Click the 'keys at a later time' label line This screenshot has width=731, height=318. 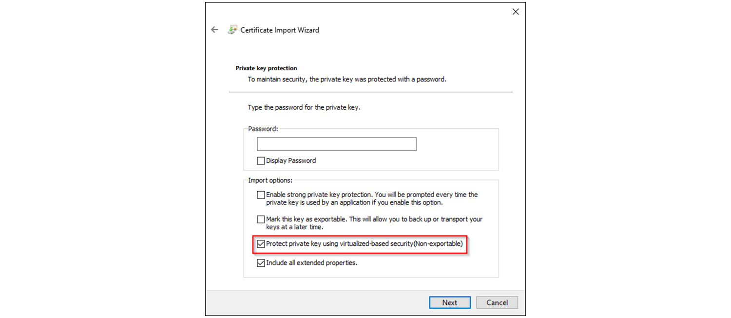click(294, 227)
